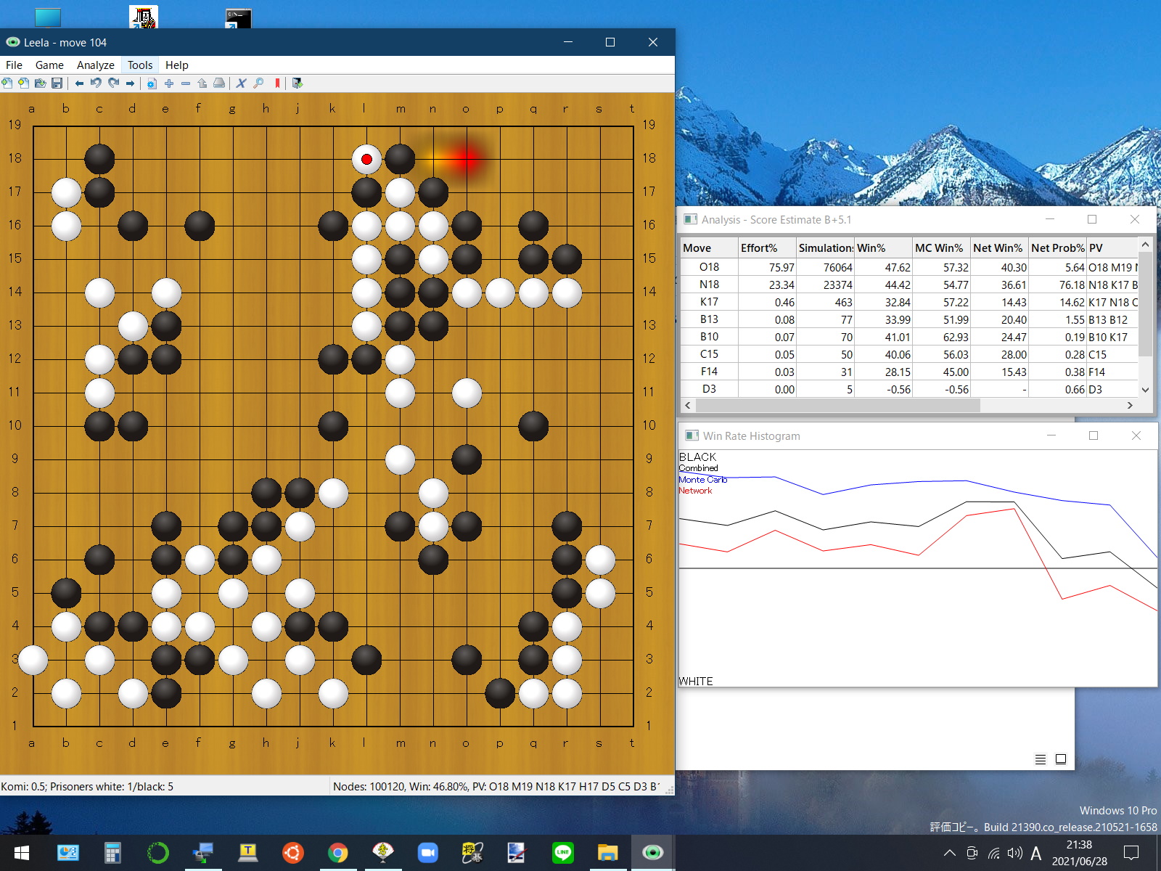Click the Undo move toolbar icon

pos(96,83)
